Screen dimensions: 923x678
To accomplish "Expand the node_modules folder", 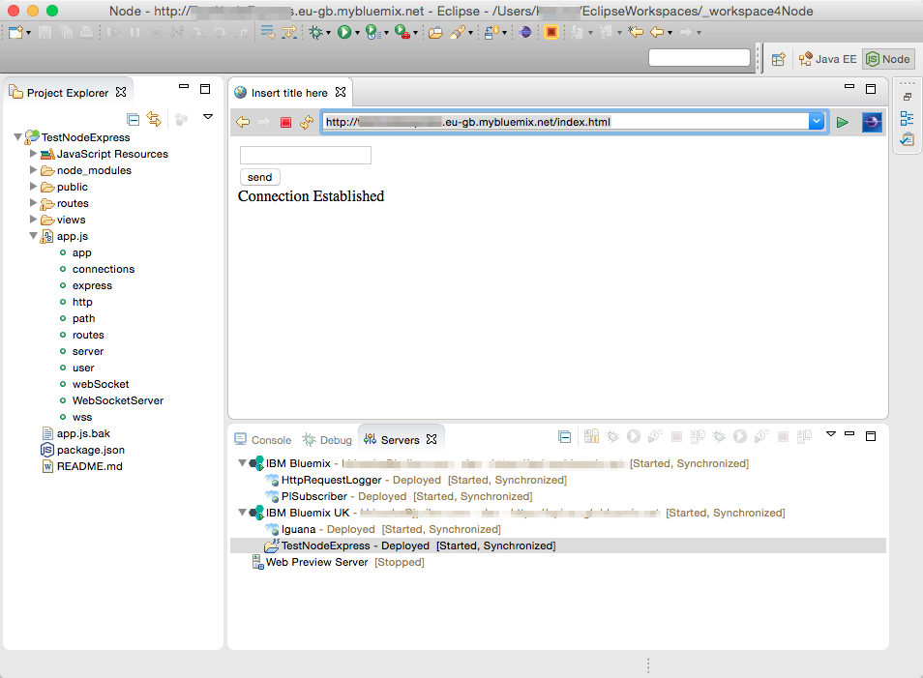I will pos(33,170).
